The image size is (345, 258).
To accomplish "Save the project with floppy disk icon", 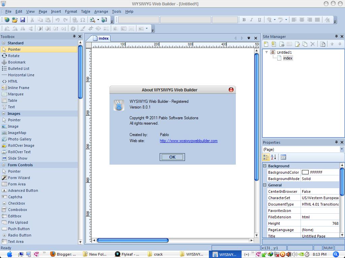I will pos(23,20).
